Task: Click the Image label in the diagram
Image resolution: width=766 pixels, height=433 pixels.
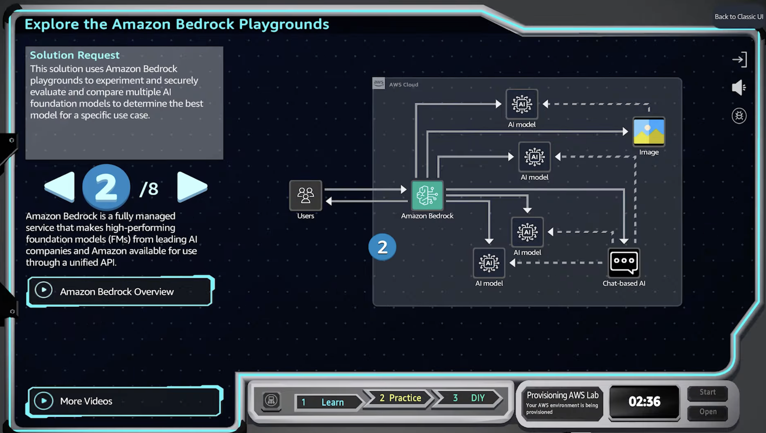Action: tap(649, 152)
